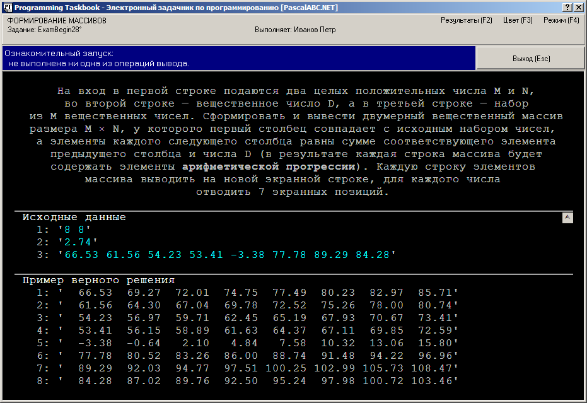
Task: Click the Исходные данные section header
Action: pyautogui.click(x=74, y=217)
